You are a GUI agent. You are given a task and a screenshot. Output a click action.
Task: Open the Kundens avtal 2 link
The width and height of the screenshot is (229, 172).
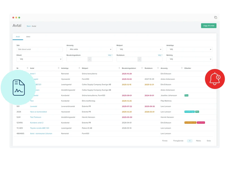(37, 122)
